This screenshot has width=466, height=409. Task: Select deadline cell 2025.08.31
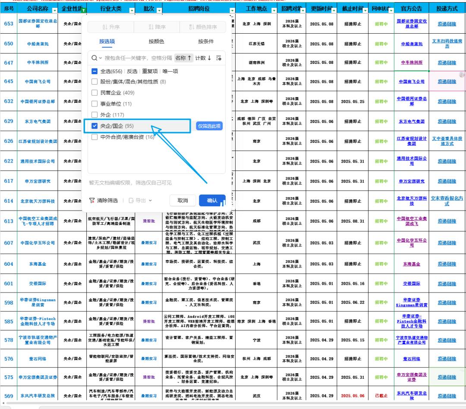[x=353, y=221]
